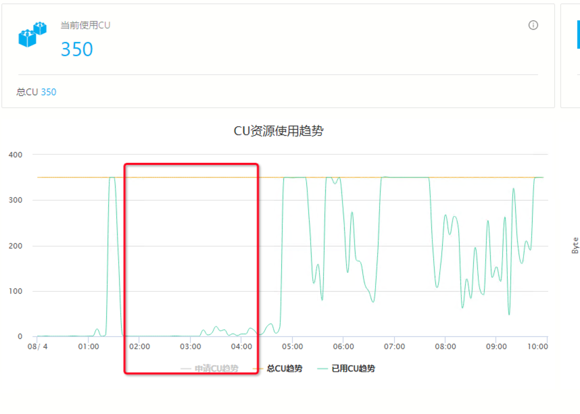Click the total CU value 350 link
Image resolution: width=580 pixels, height=414 pixels.
(49, 92)
